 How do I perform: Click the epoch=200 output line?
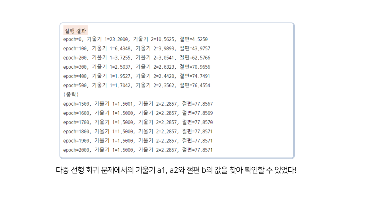[137, 58]
